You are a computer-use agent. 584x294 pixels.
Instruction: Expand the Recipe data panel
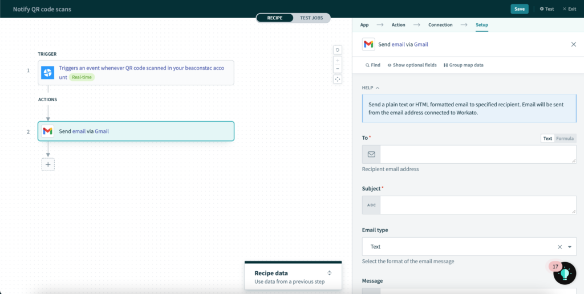point(329,273)
